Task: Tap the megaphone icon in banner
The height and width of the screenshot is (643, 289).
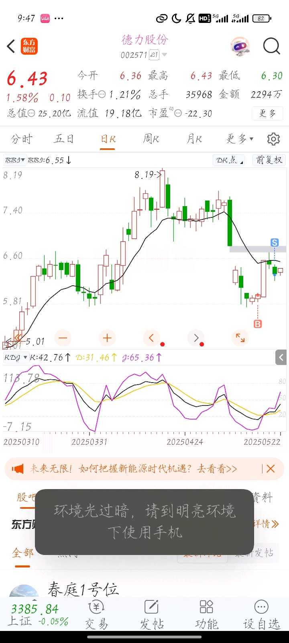Action: click(x=18, y=469)
